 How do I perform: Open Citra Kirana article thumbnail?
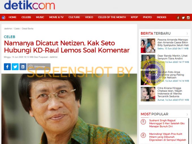coord(148,94)
